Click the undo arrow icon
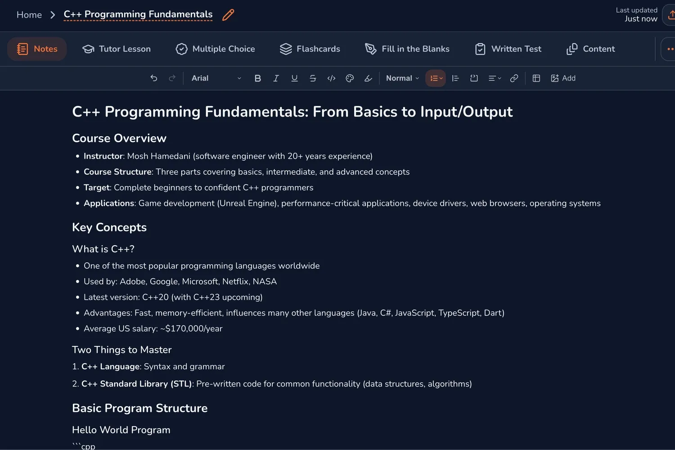The width and height of the screenshot is (675, 450). (x=154, y=78)
